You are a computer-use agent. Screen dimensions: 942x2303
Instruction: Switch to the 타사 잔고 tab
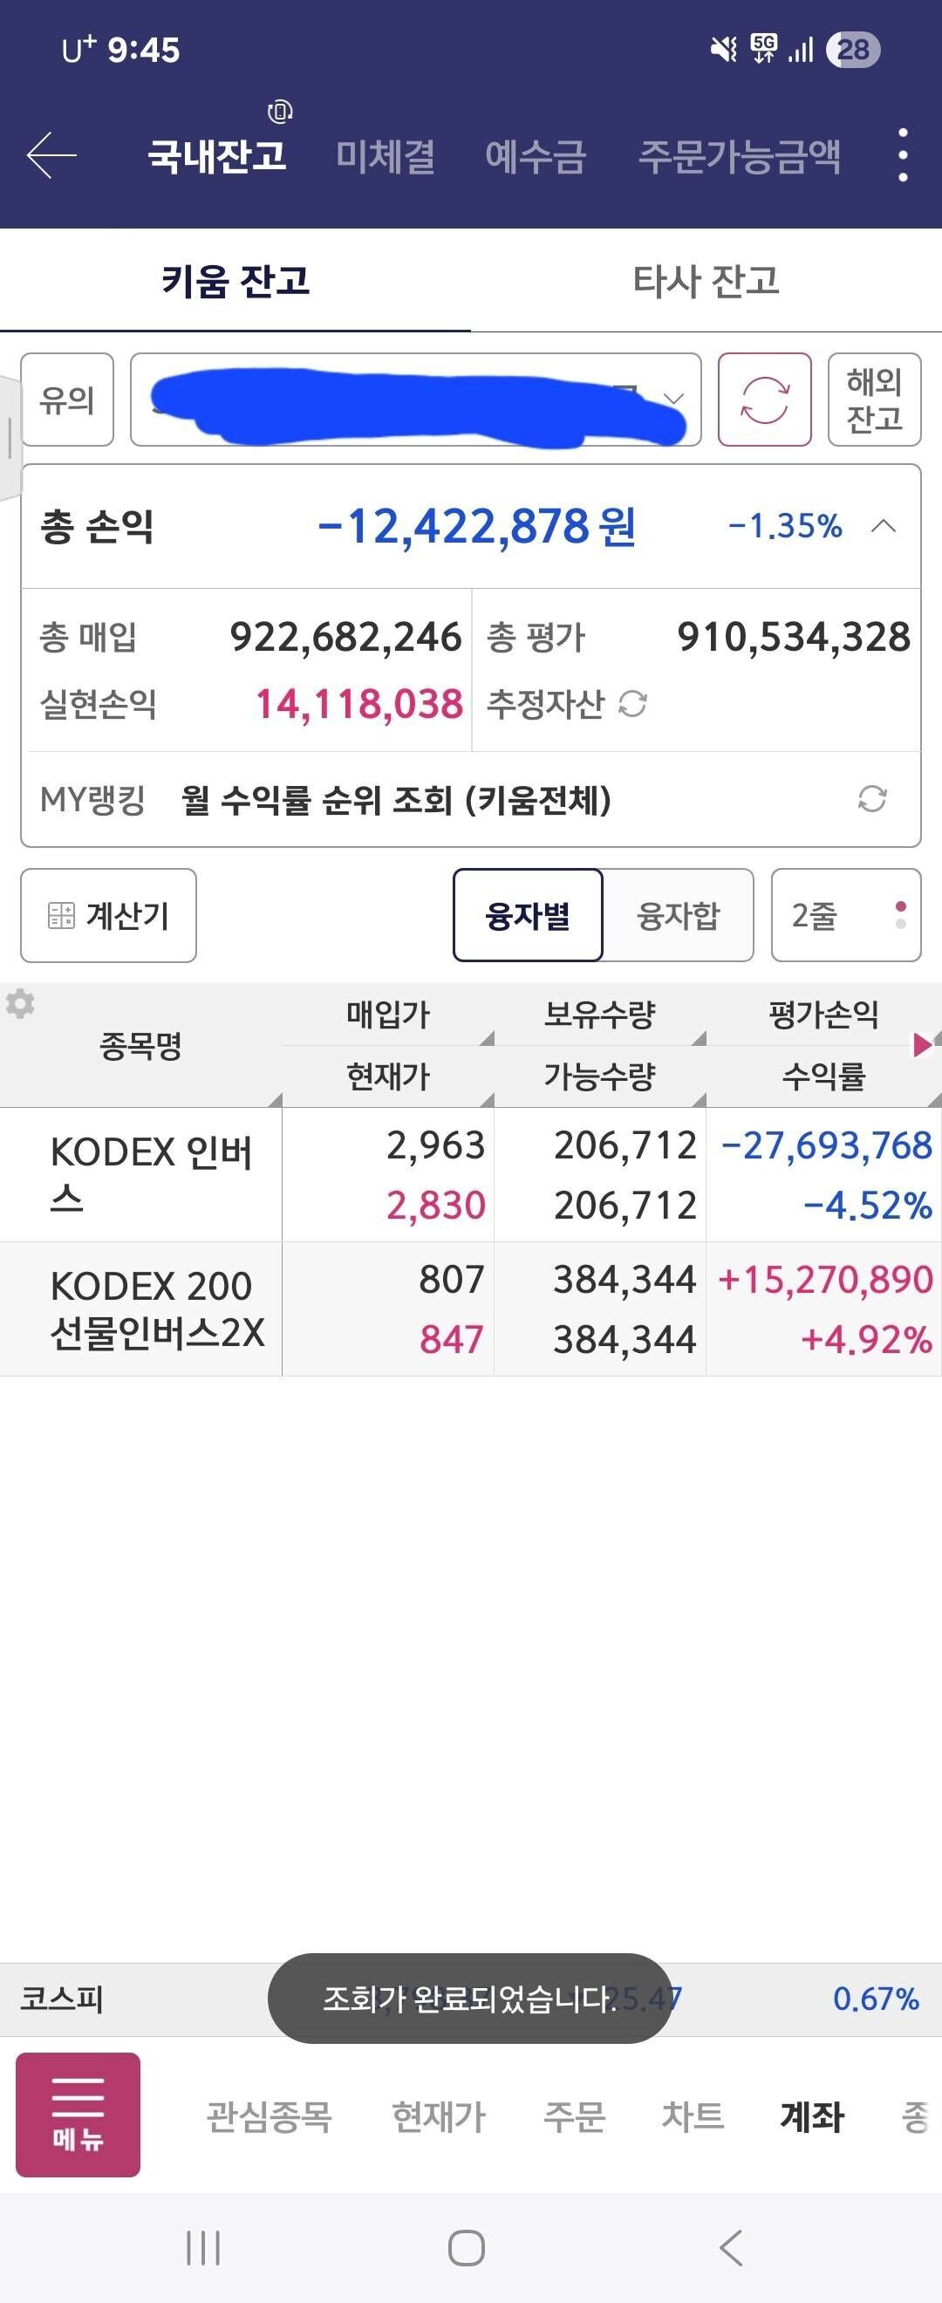click(706, 282)
